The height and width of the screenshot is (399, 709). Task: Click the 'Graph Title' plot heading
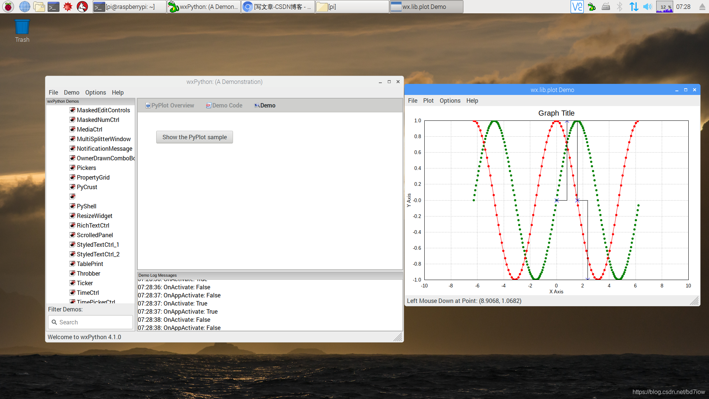556,113
